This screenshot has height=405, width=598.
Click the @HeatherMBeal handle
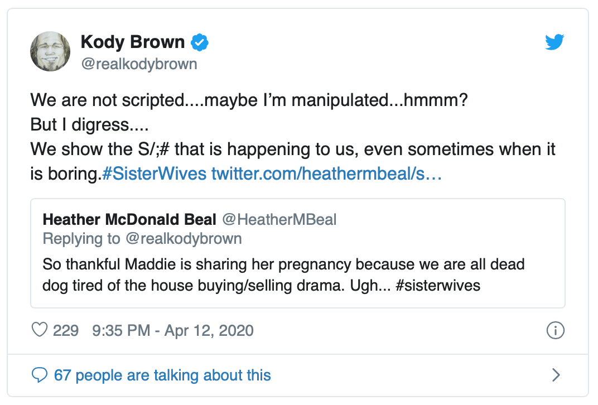(x=279, y=219)
